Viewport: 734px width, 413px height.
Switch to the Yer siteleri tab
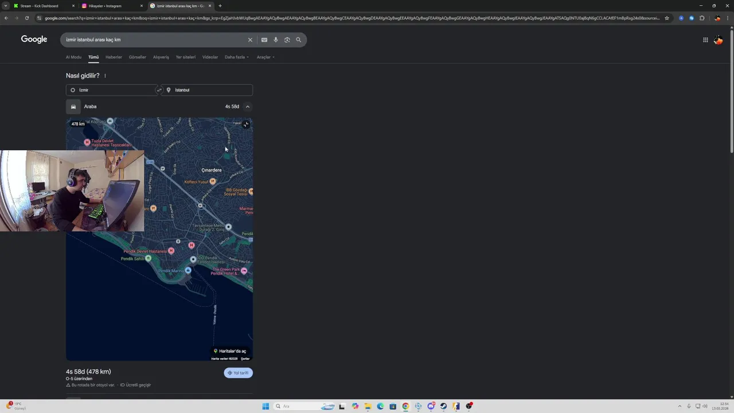(186, 57)
